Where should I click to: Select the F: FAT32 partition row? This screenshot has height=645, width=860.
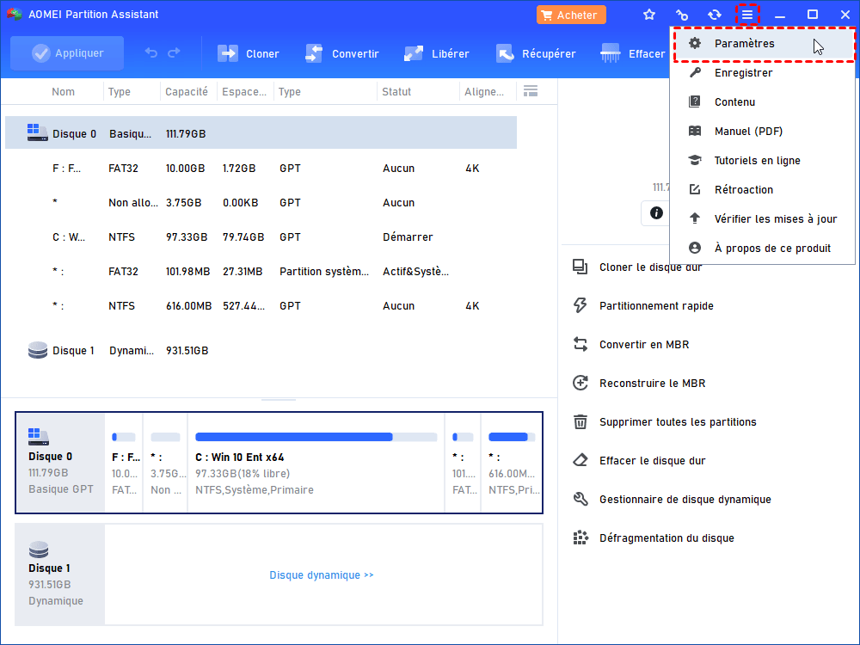coord(261,169)
